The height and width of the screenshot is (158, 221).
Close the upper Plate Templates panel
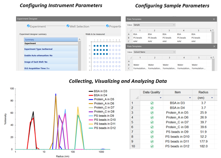(x=214, y=19)
